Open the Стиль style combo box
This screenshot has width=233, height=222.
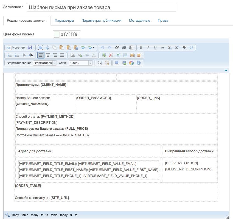click(81, 63)
